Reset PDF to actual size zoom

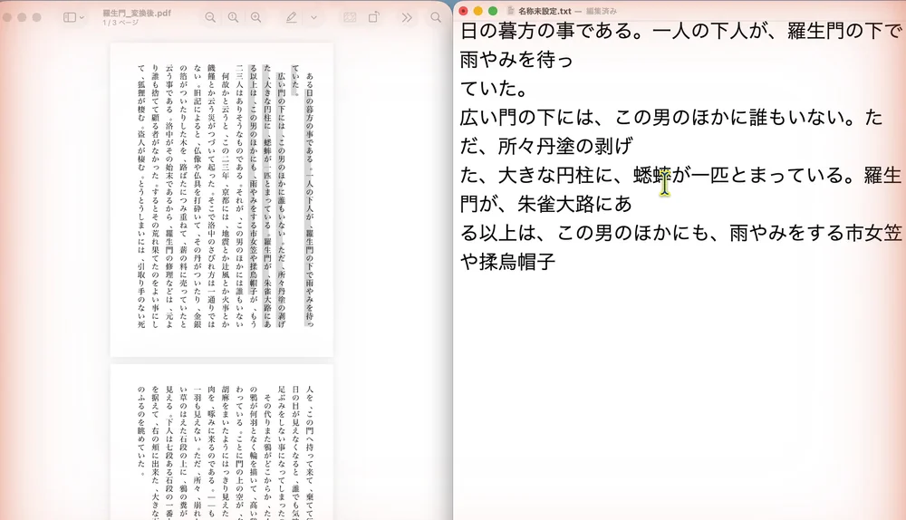coord(233,17)
